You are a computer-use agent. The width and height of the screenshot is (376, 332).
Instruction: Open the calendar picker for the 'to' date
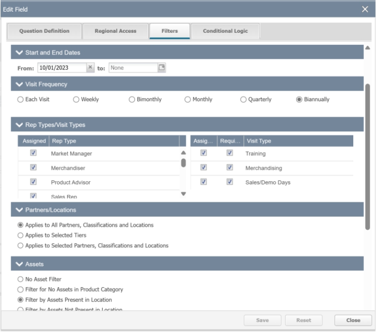pyautogui.click(x=162, y=67)
